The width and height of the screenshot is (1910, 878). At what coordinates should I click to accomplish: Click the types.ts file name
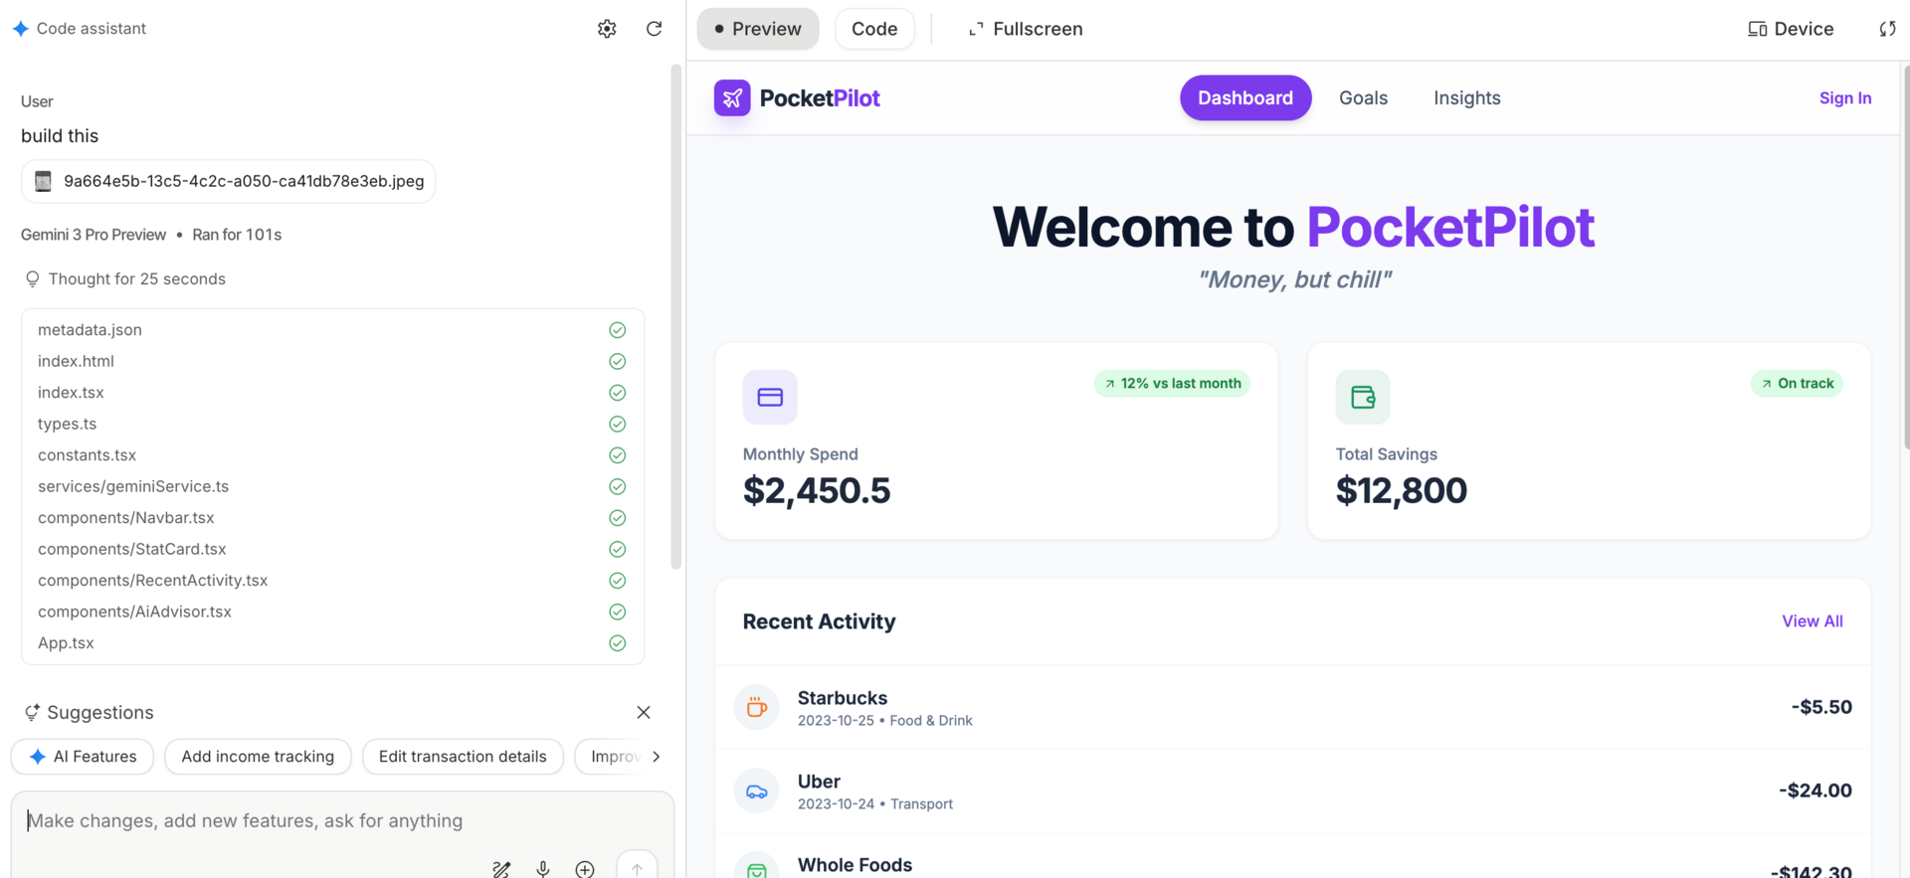coord(67,424)
